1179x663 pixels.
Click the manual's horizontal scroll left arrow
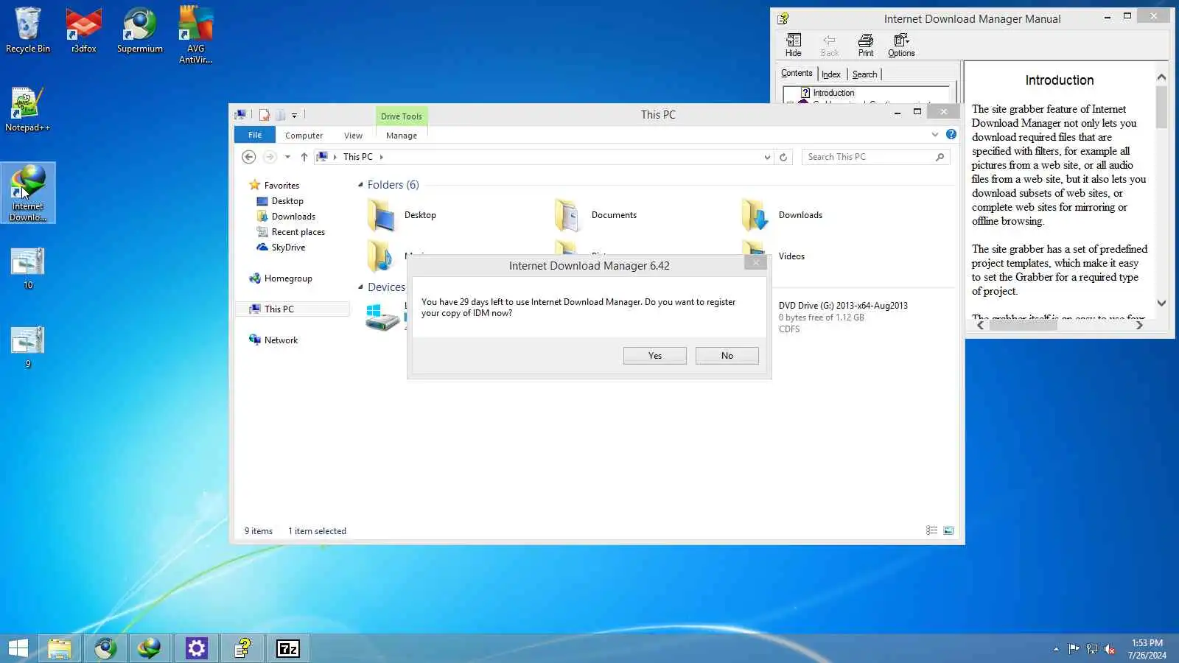(x=980, y=325)
